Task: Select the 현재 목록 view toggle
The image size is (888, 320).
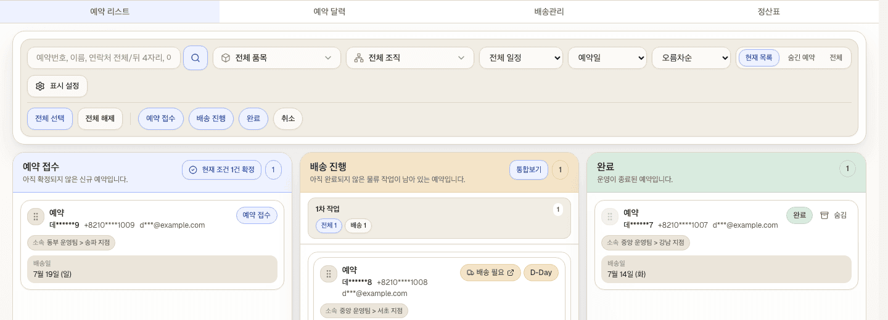Action: click(758, 58)
